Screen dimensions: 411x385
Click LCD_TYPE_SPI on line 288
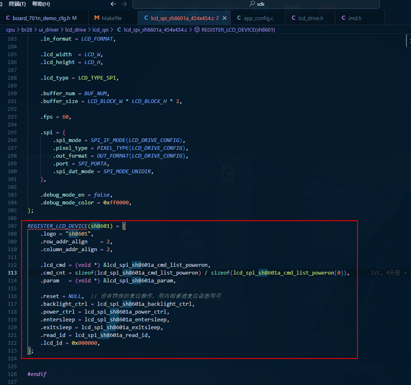pyautogui.click(x=97, y=78)
